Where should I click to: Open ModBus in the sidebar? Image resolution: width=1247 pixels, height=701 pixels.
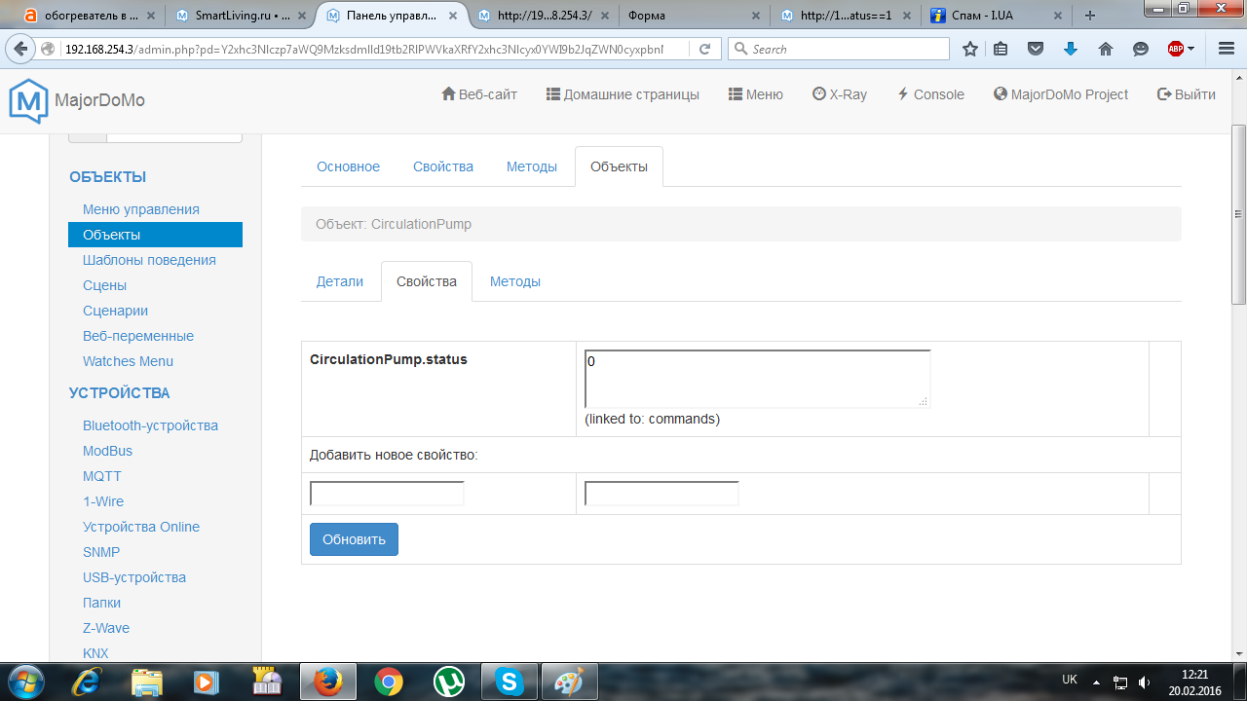pyautogui.click(x=107, y=451)
